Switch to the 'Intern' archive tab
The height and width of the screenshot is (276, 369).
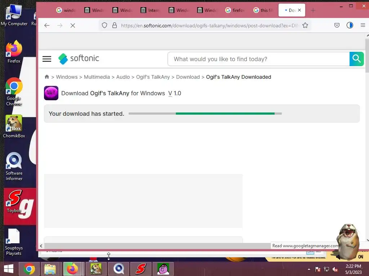pyautogui.click(x=150, y=10)
